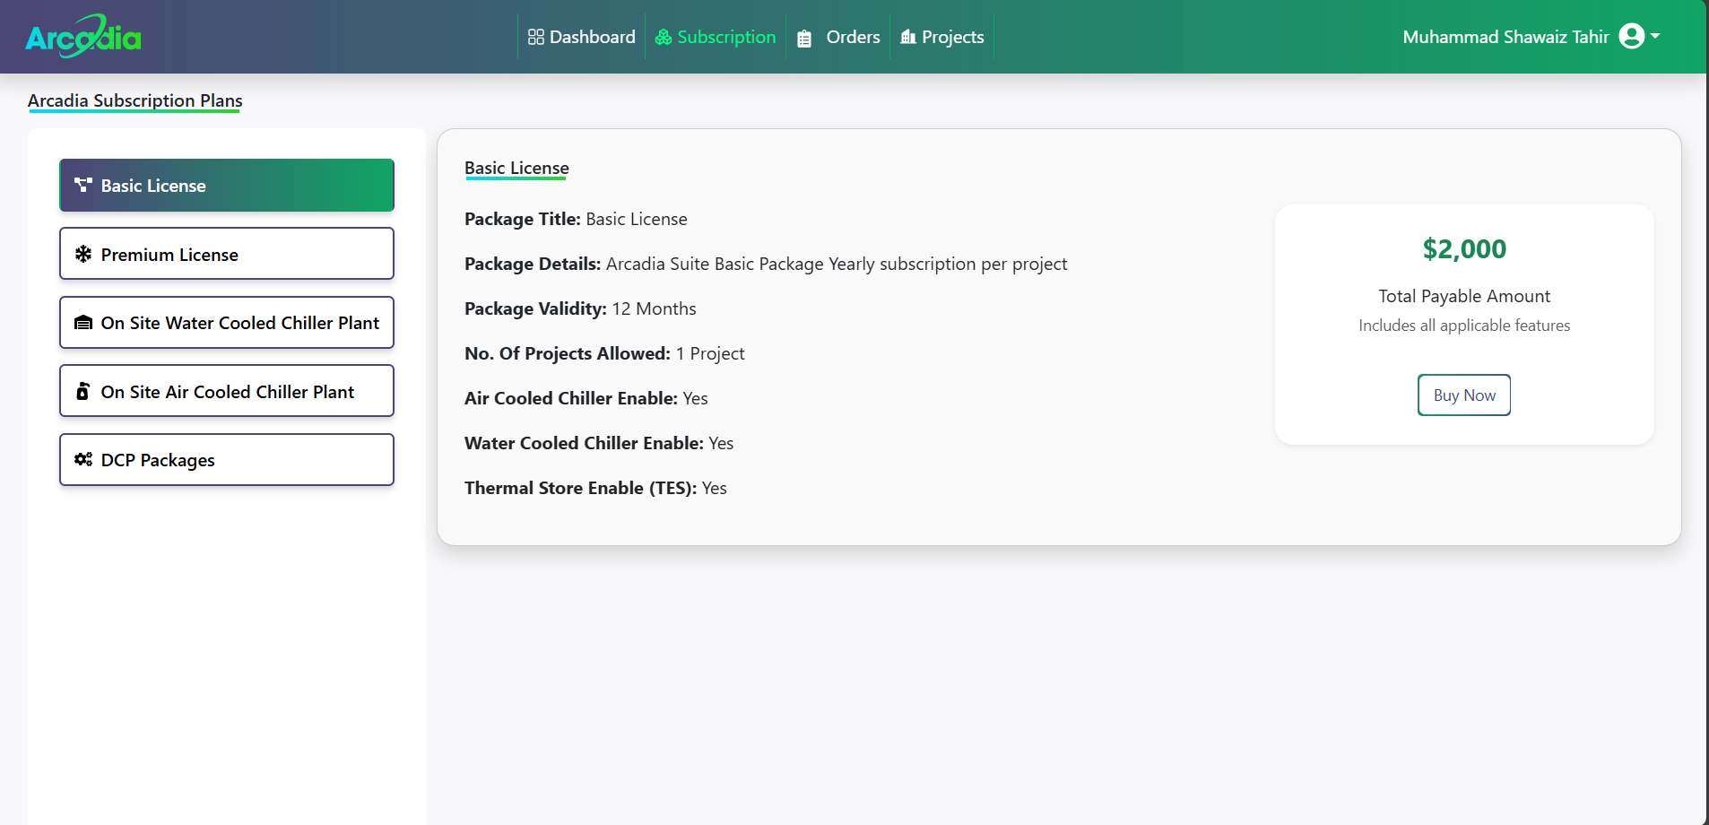Go to the Orders page
Viewport: 1709px width, 825px height.
(x=853, y=37)
